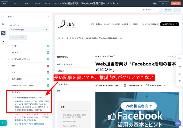Click the モバイル対応 green check icon
This screenshot has height=128, width=183.
tap(48, 79)
